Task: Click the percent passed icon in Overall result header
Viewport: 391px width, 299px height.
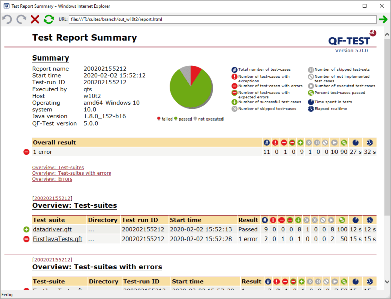Action: tap(344, 143)
